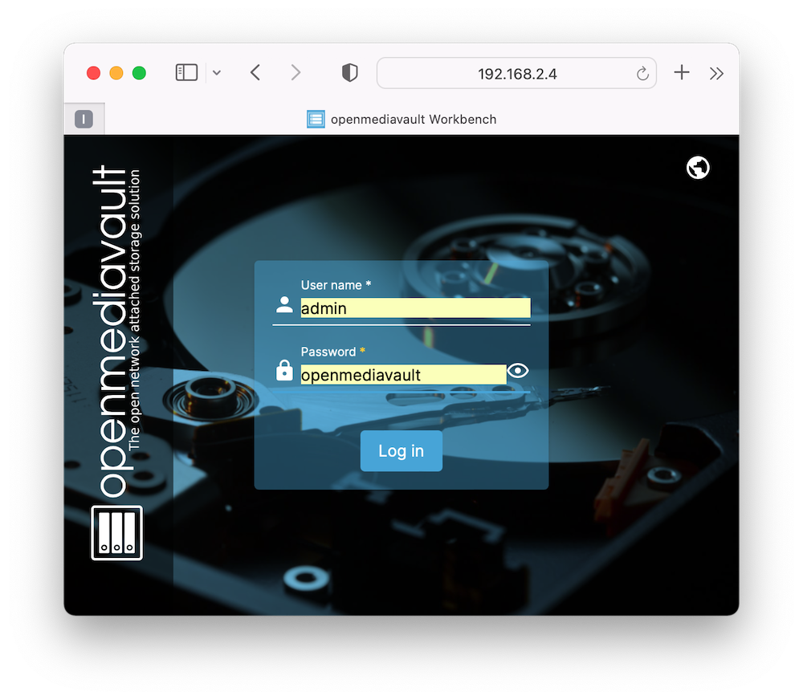Click the openmediavault drive-bay logo icon
The width and height of the screenshot is (803, 700).
click(x=117, y=532)
